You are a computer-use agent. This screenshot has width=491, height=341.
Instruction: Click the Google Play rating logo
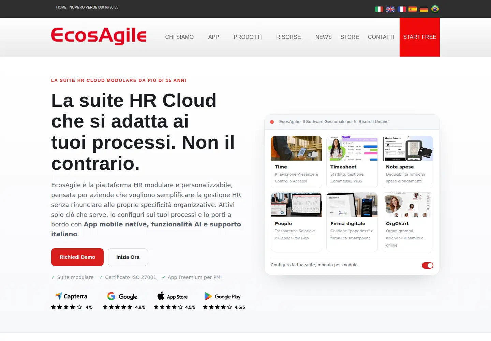[222, 296]
